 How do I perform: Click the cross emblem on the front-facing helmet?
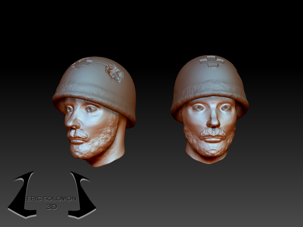coord(212,61)
